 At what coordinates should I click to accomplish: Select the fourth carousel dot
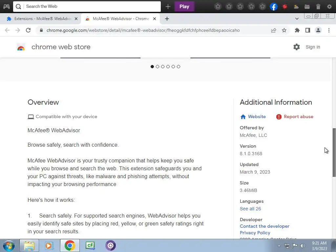(x=168, y=67)
